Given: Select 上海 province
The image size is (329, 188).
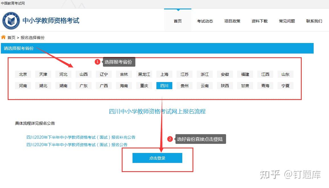Looking at the screenshot, I should point(164,74).
